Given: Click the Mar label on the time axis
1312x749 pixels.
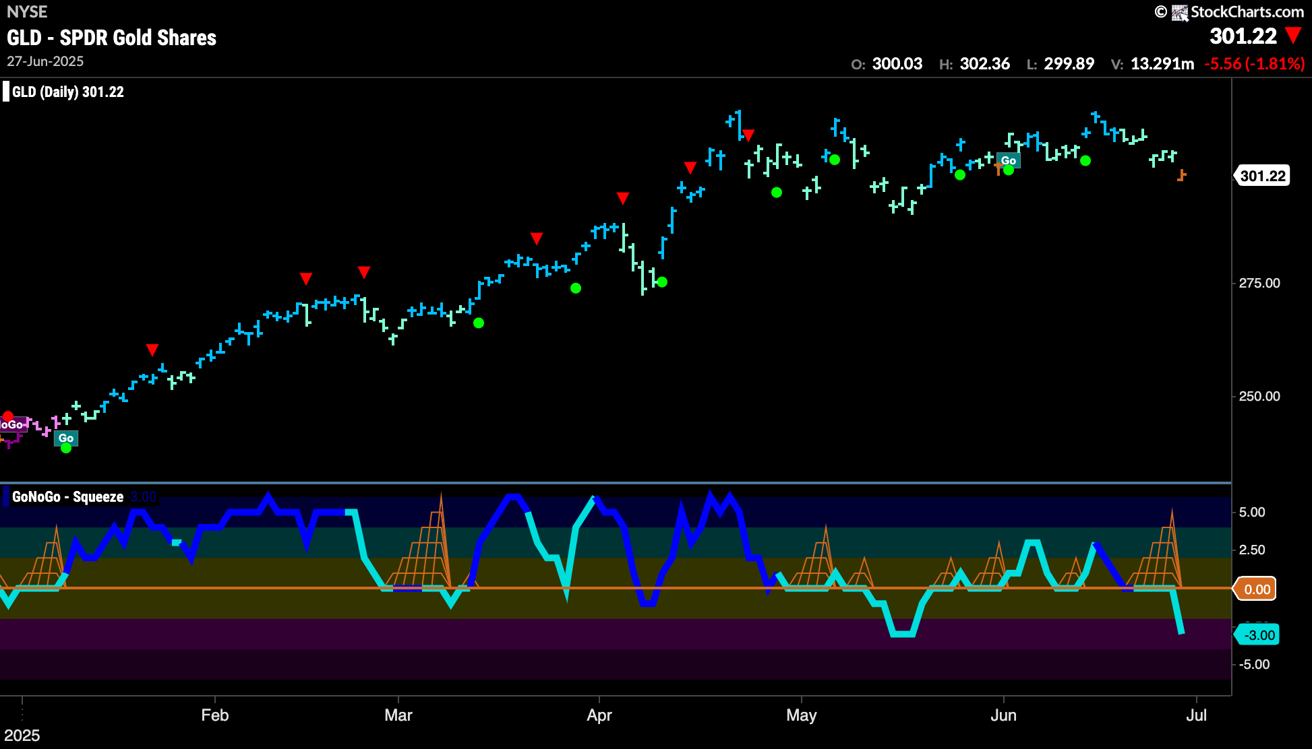Looking at the screenshot, I should click(398, 715).
